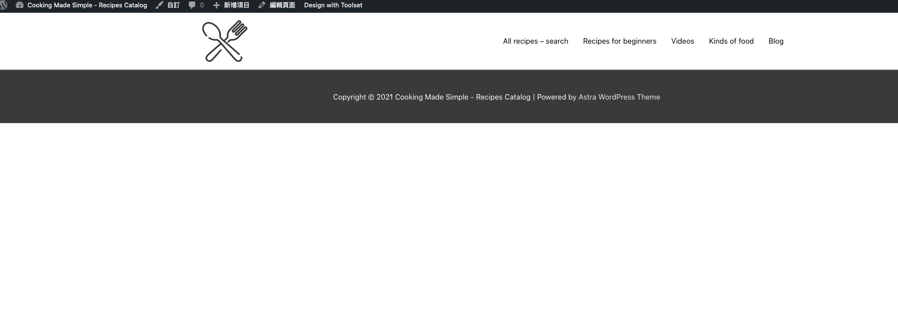Select 編輯頁面 in the admin bar
The width and height of the screenshot is (898, 331).
click(282, 5)
